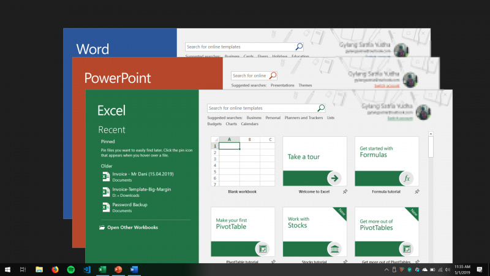This screenshot has height=276, width=490.
Task: Click the Excel account profile picture
Action: 423,112
